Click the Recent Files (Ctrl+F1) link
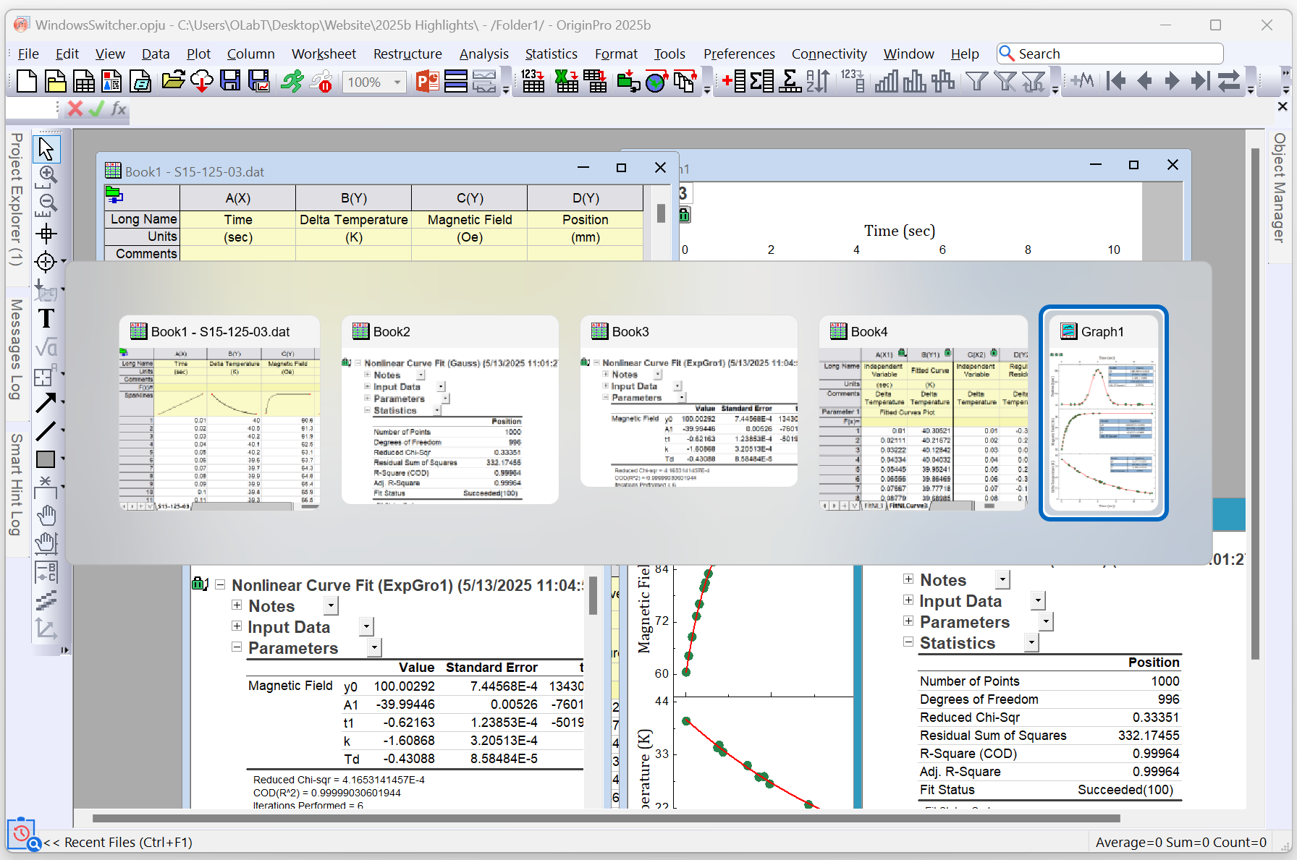Image resolution: width=1297 pixels, height=860 pixels. pos(118,843)
